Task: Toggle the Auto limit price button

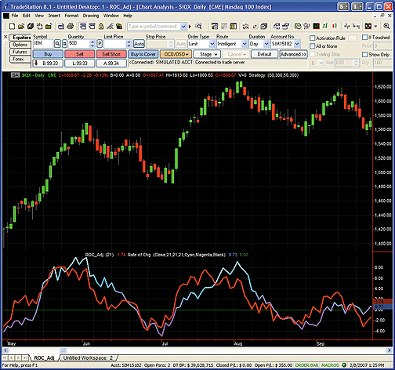Action: click(x=139, y=44)
